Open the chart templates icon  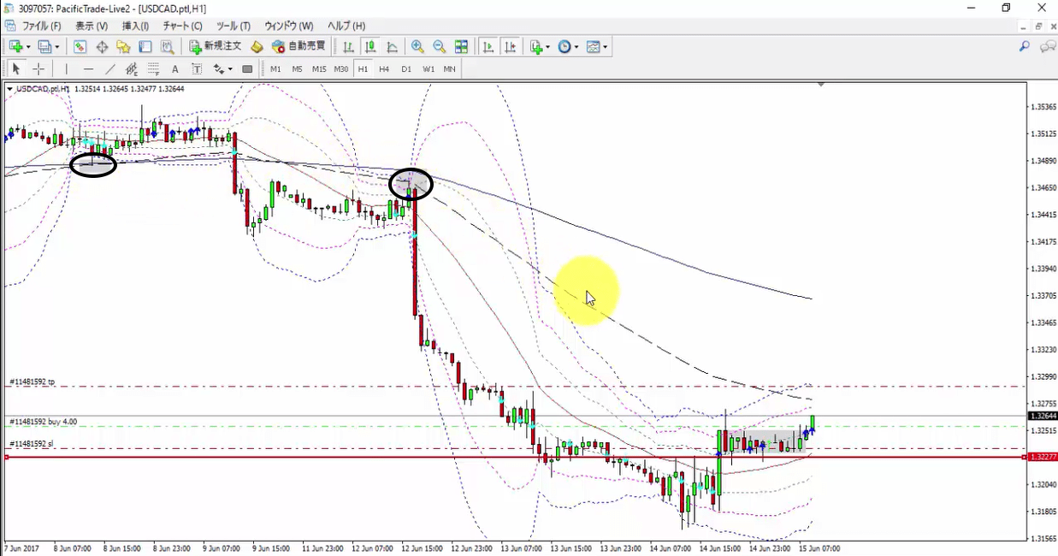coord(594,47)
